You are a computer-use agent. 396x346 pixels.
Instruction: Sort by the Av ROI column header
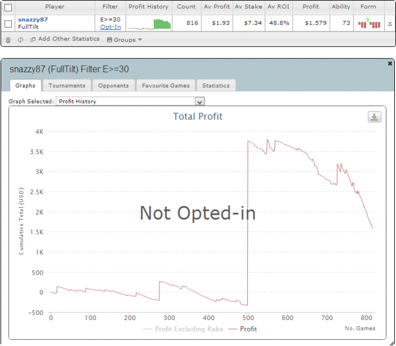pos(278,7)
